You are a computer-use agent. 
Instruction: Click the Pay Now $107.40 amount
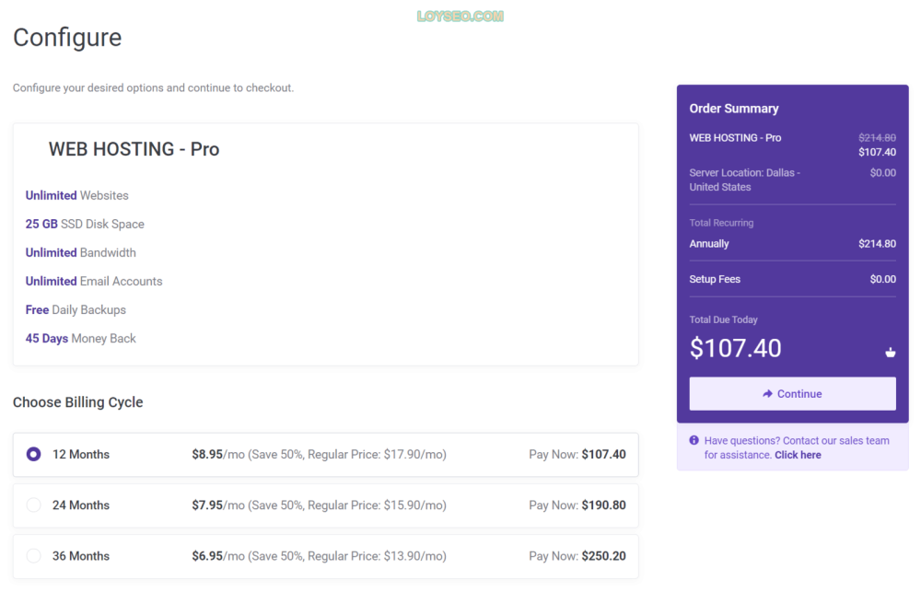[x=604, y=454]
